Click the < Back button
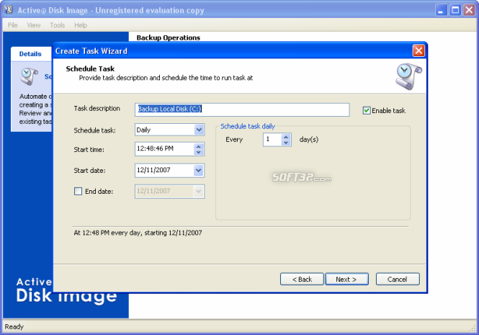The width and height of the screenshot is (479, 335). pyautogui.click(x=302, y=279)
